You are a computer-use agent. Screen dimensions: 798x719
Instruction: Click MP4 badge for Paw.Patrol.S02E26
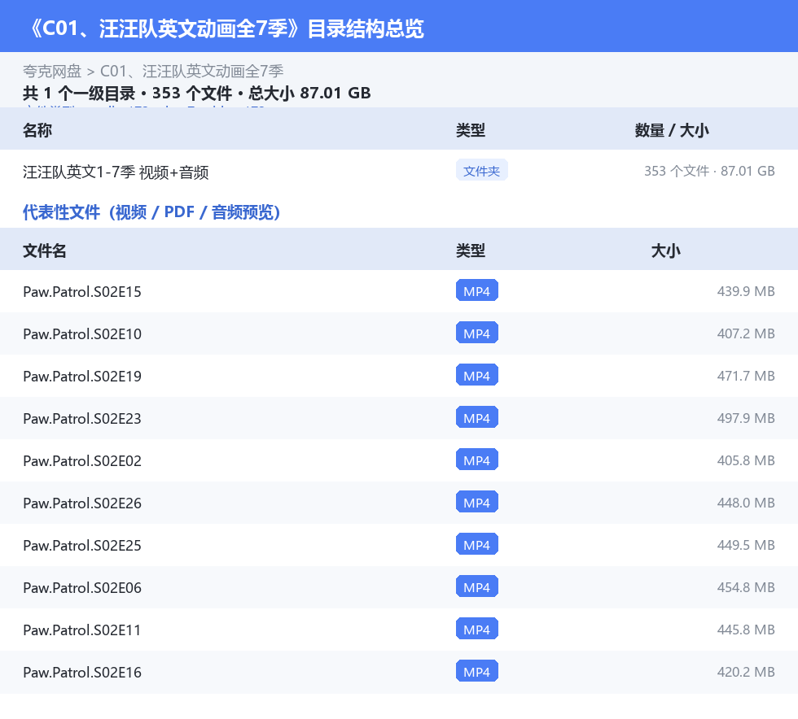click(x=477, y=501)
